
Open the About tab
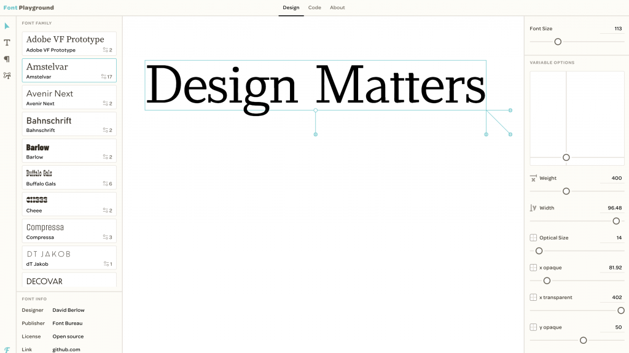(x=337, y=8)
